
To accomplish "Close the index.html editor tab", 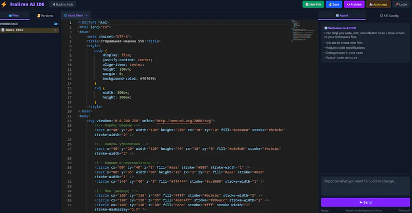I will click(x=87, y=15).
